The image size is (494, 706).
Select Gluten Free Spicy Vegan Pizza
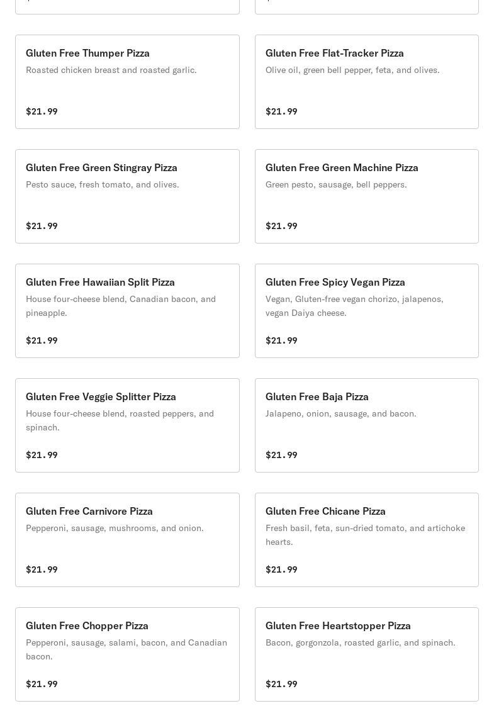[x=366, y=311]
